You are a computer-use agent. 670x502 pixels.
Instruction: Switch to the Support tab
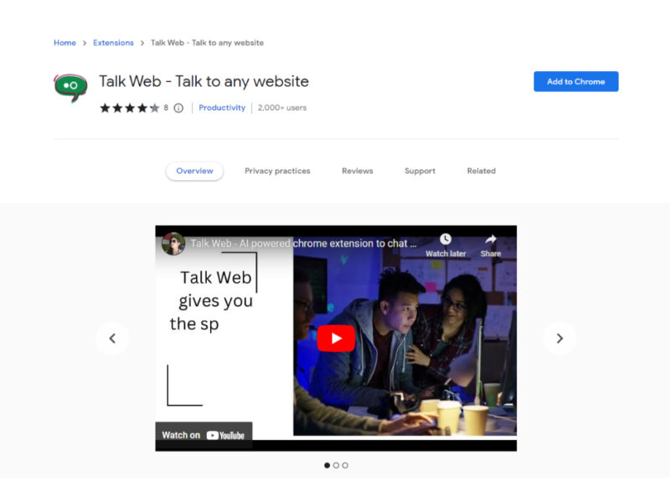[x=420, y=171]
